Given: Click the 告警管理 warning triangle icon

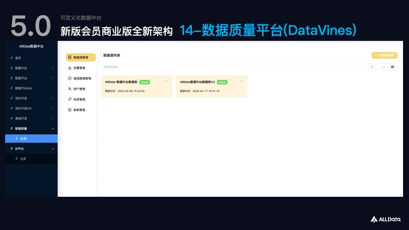Looking at the screenshot, I should pos(69,68).
